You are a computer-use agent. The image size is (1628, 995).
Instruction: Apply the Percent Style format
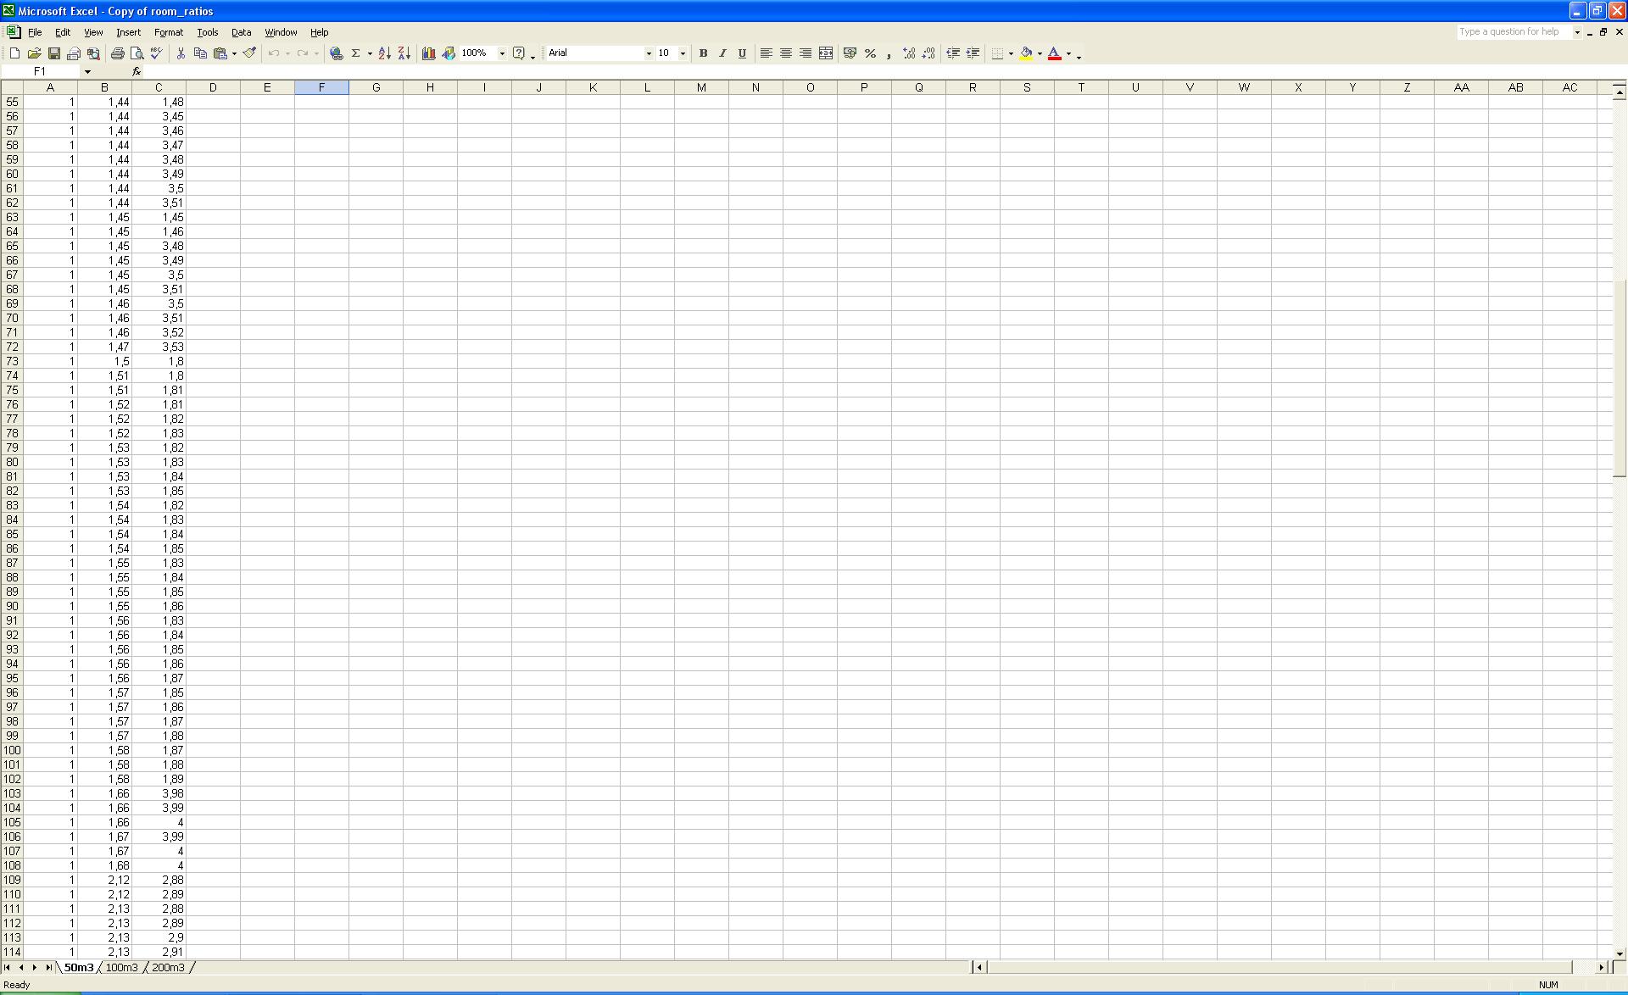click(870, 53)
